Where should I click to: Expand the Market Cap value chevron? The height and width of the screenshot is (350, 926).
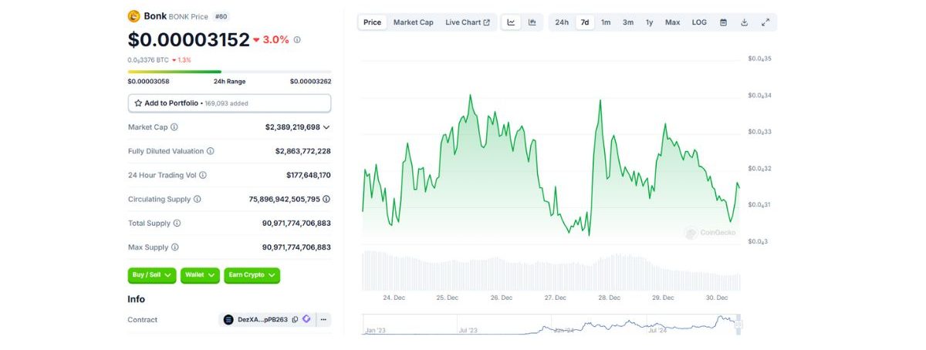(x=326, y=127)
